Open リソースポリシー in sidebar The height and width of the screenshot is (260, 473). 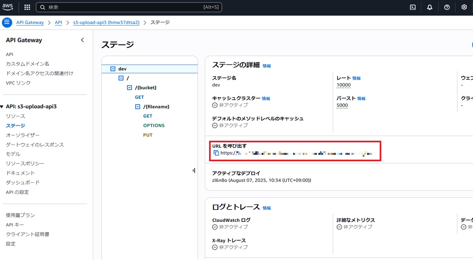point(25,164)
